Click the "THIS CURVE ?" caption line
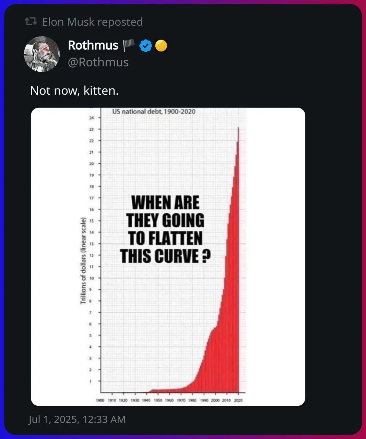The image size is (366, 439). [x=165, y=256]
